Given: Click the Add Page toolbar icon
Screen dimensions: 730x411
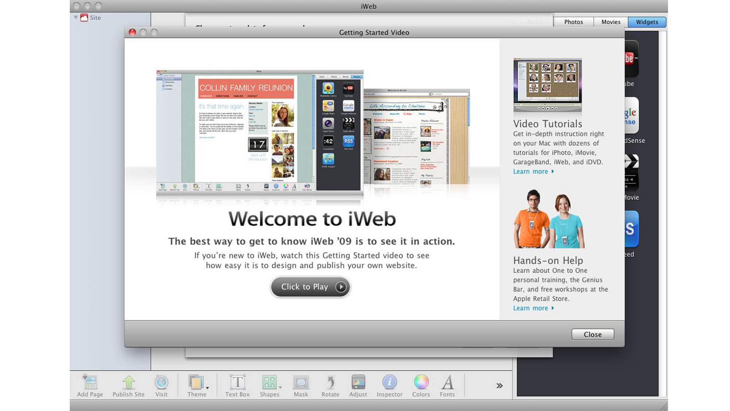Looking at the screenshot, I should (x=90, y=382).
